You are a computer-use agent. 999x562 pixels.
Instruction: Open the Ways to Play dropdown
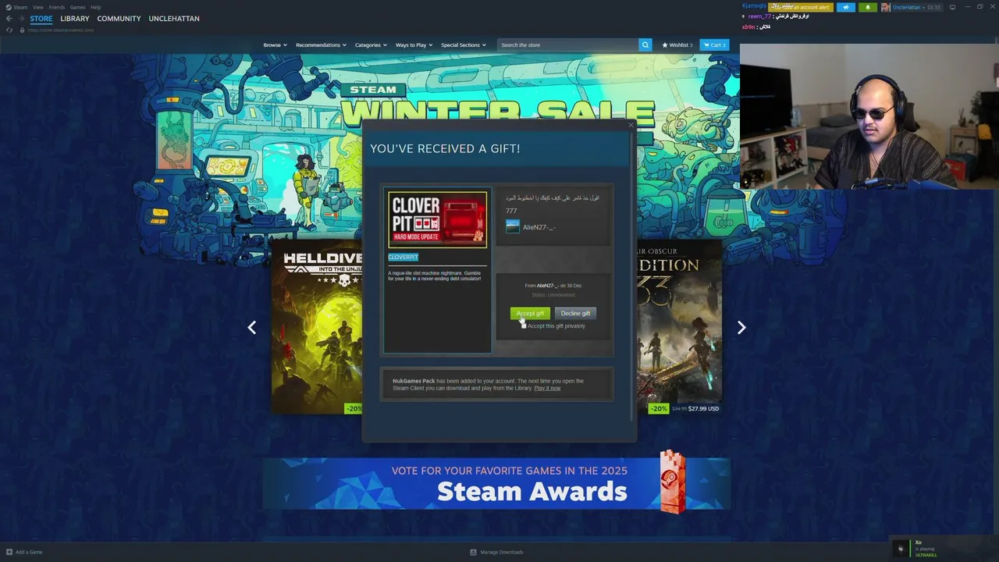pos(414,44)
